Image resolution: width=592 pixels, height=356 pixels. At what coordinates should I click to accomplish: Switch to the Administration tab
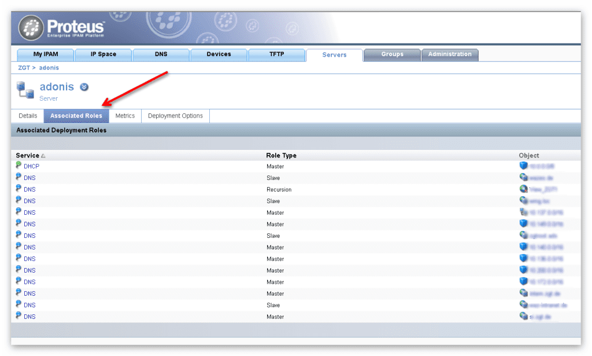(450, 54)
